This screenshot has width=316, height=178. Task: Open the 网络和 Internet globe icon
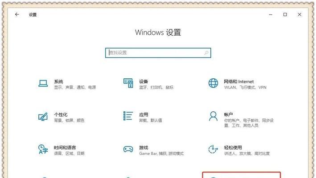click(213, 83)
